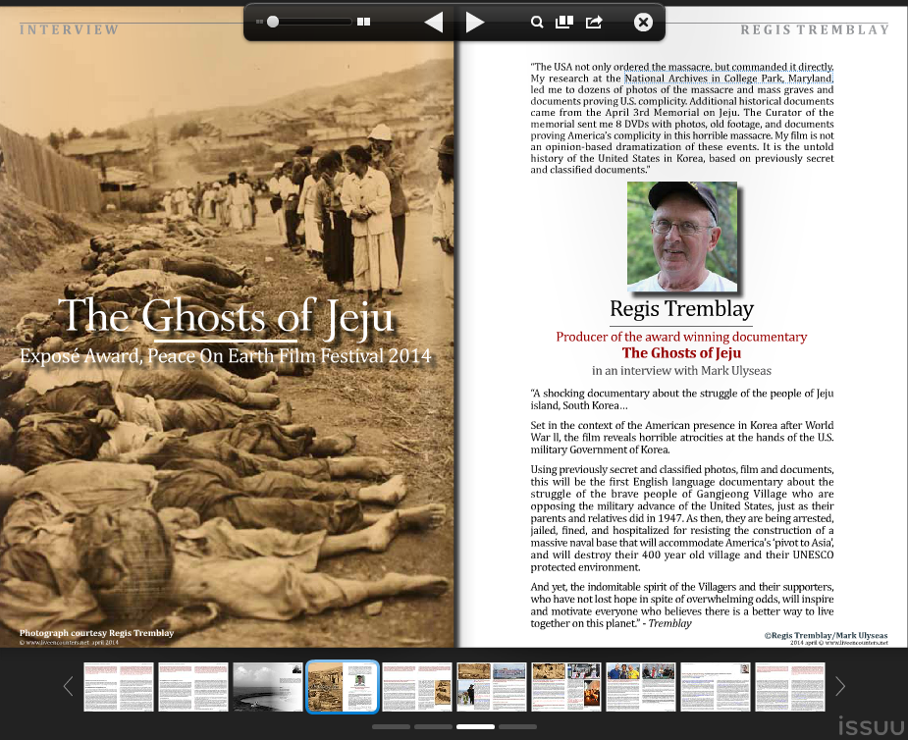
Task: Show later thumbnails with the right chevron
Action: coord(840,686)
